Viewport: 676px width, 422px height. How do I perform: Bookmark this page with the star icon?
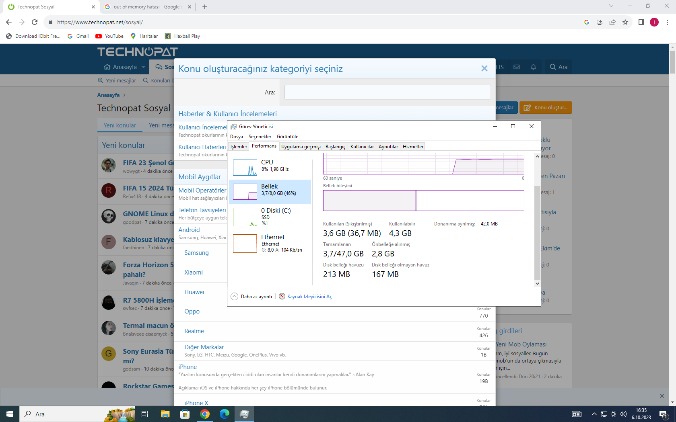(625, 23)
